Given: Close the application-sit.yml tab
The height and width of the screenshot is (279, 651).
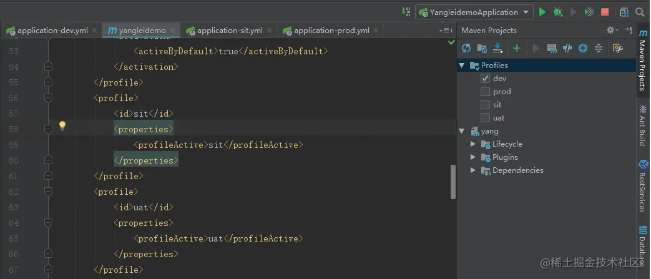Looking at the screenshot, I should pyautogui.click(x=270, y=31).
